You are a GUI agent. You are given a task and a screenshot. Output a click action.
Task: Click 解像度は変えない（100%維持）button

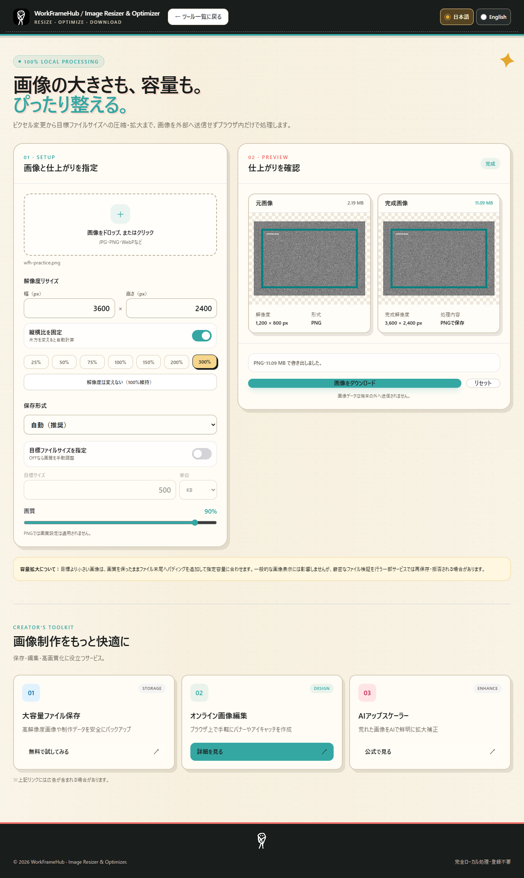click(x=120, y=382)
